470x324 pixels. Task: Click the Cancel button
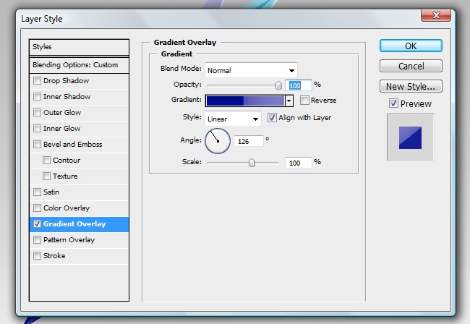click(x=411, y=67)
